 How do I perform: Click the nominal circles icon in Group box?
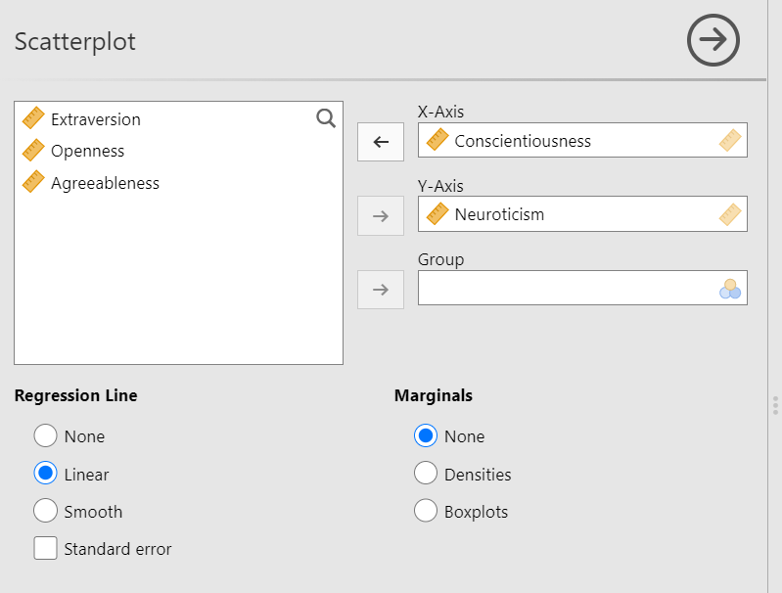coord(730,289)
